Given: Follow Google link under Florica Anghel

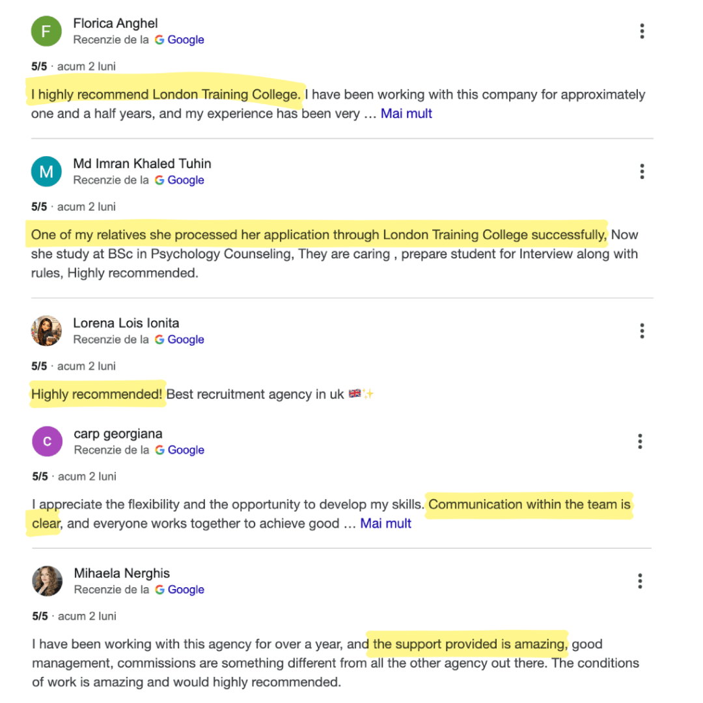Looking at the screenshot, I should pos(186,40).
